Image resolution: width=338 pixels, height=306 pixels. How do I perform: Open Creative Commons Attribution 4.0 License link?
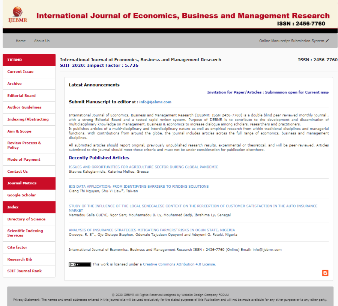point(179,264)
